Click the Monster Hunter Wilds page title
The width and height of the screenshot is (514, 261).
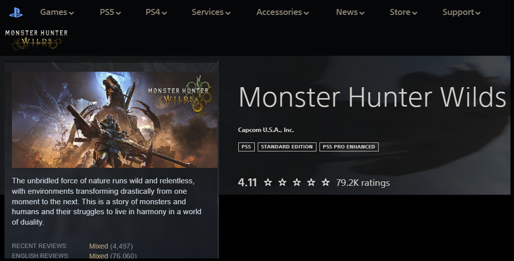pos(372,97)
